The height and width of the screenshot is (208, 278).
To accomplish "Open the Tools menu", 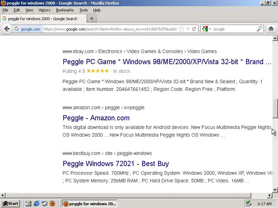I will (83, 10).
